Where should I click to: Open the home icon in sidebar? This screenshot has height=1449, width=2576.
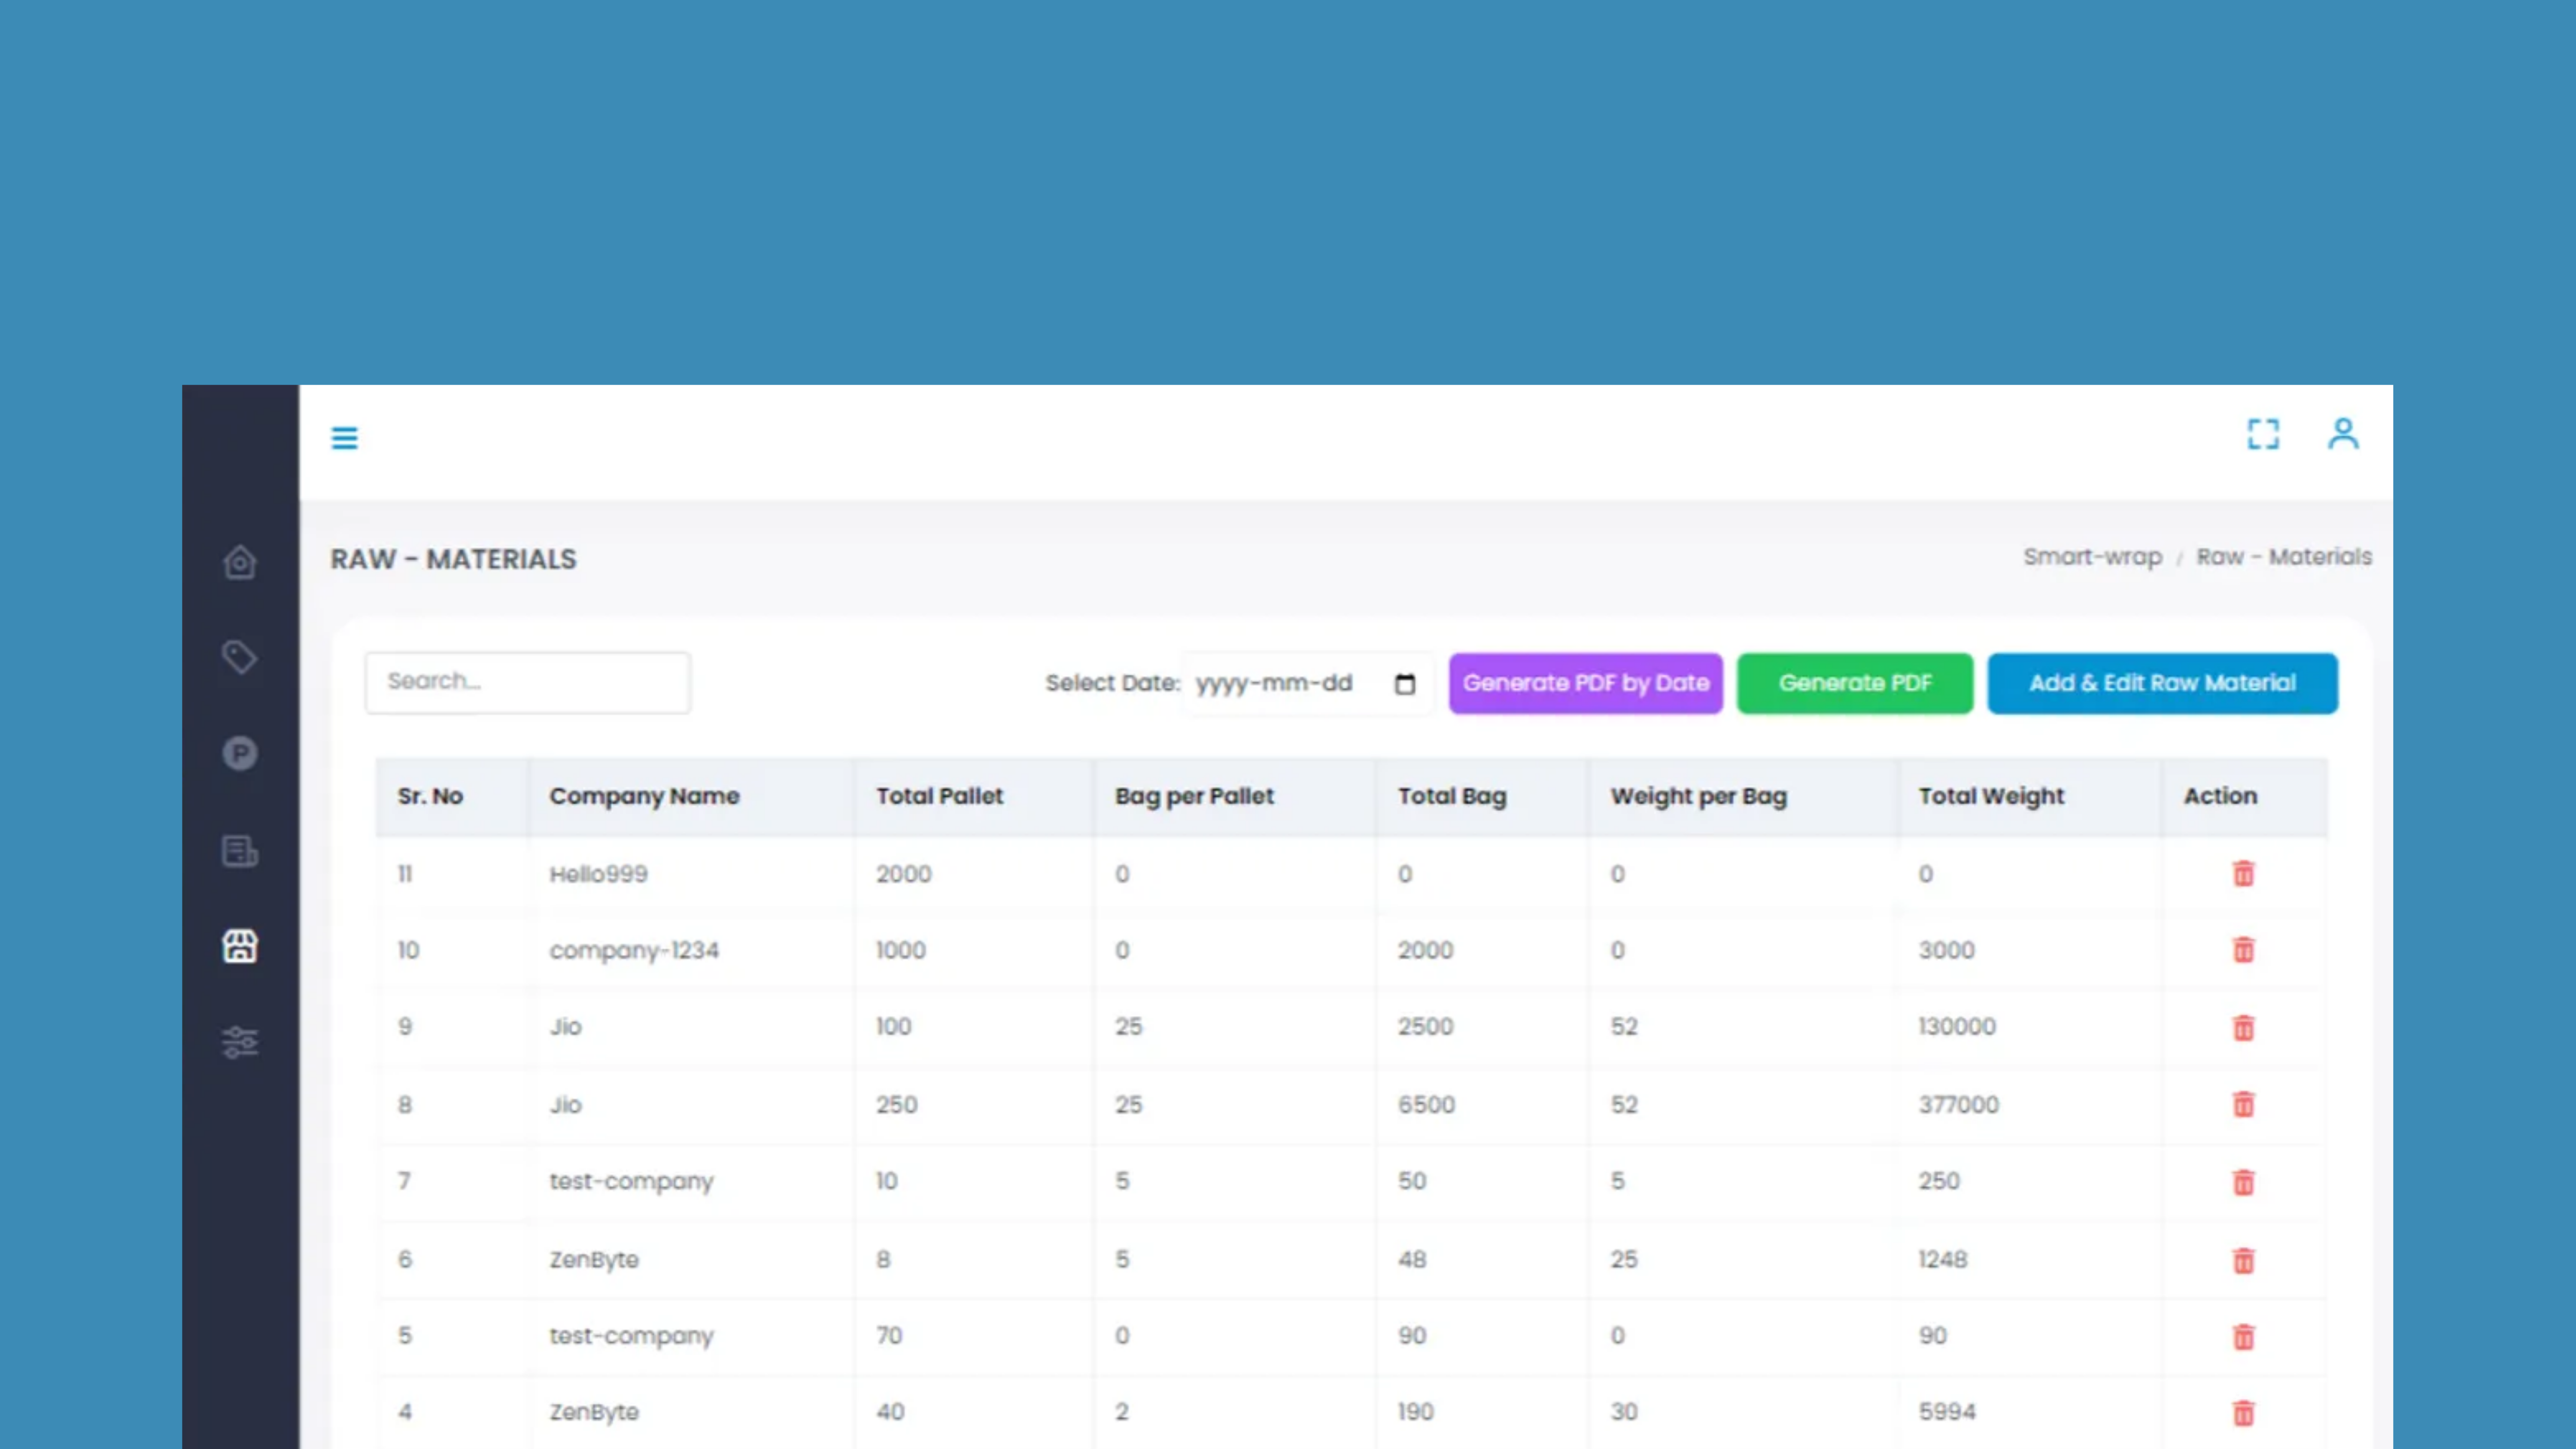point(240,562)
